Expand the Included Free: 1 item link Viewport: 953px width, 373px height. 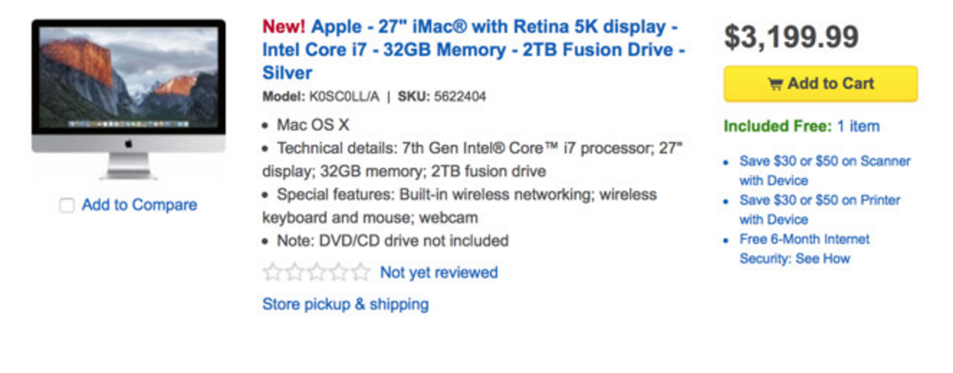tap(858, 126)
